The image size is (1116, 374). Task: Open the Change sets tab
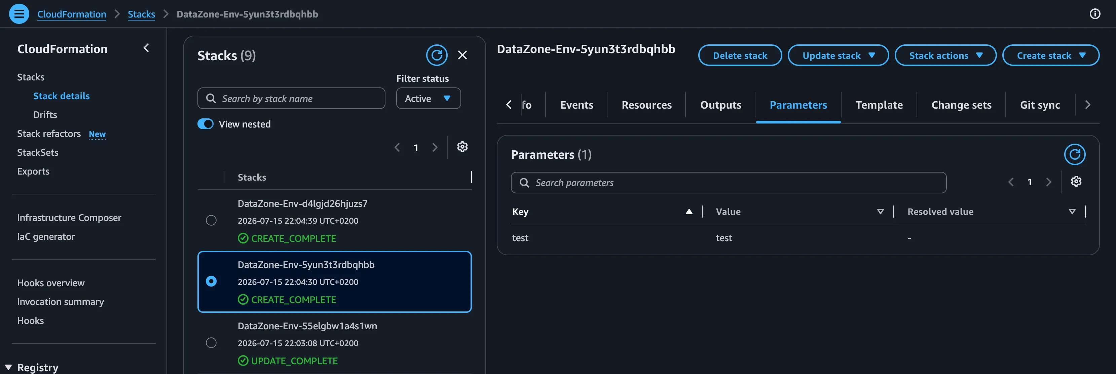pyautogui.click(x=961, y=105)
